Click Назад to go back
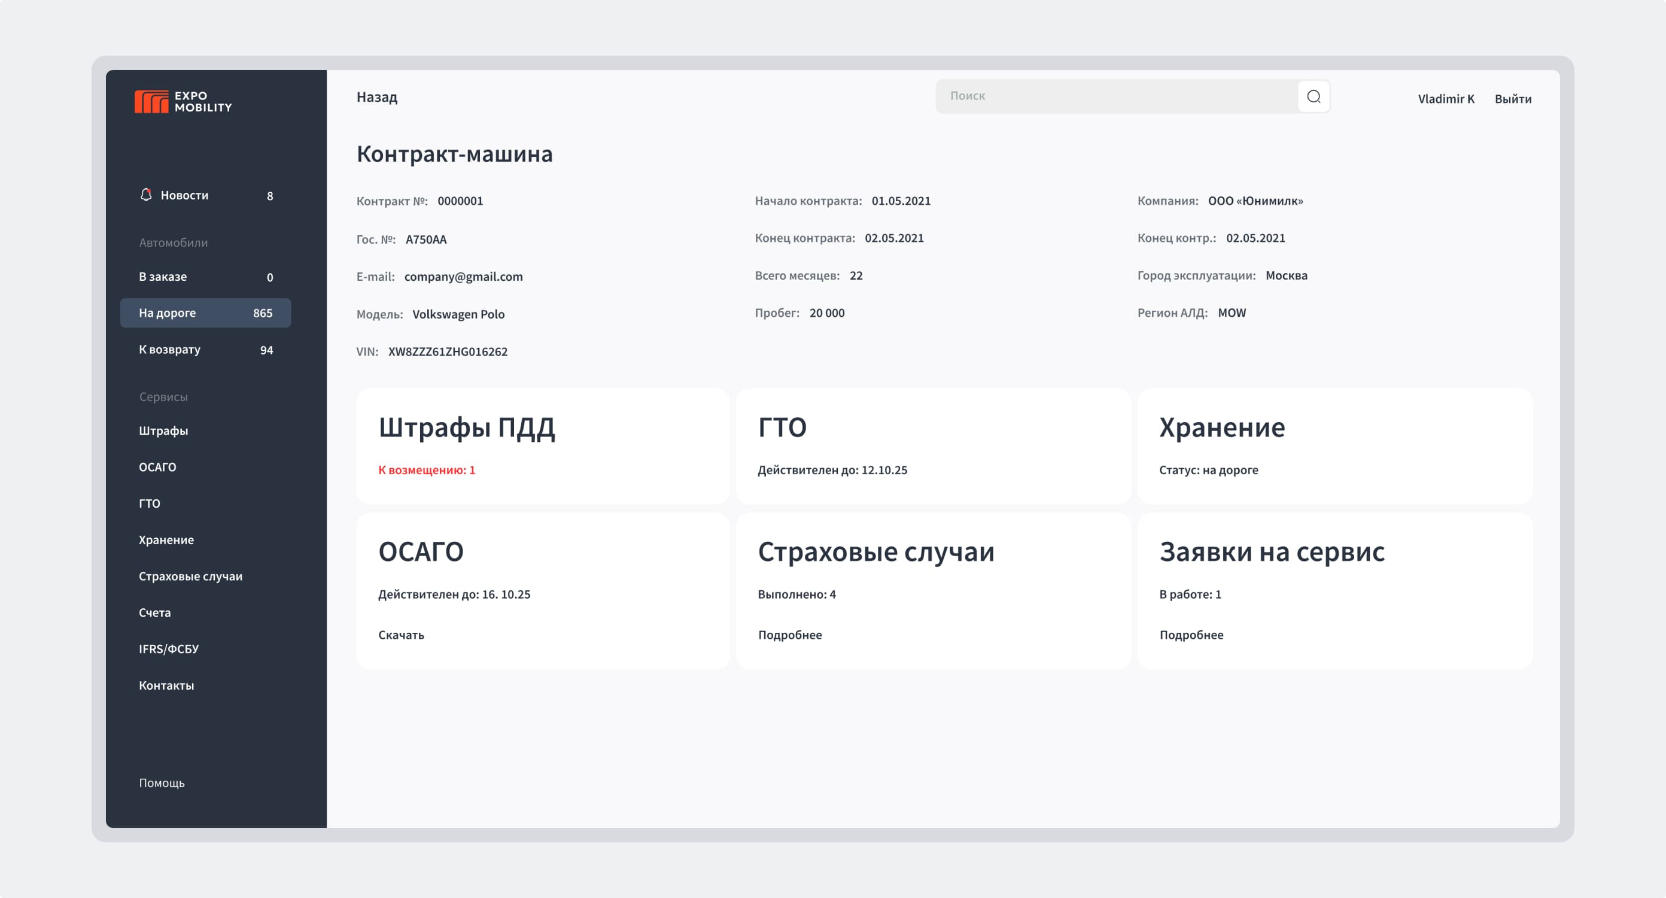This screenshot has width=1666, height=898. pos(377,97)
